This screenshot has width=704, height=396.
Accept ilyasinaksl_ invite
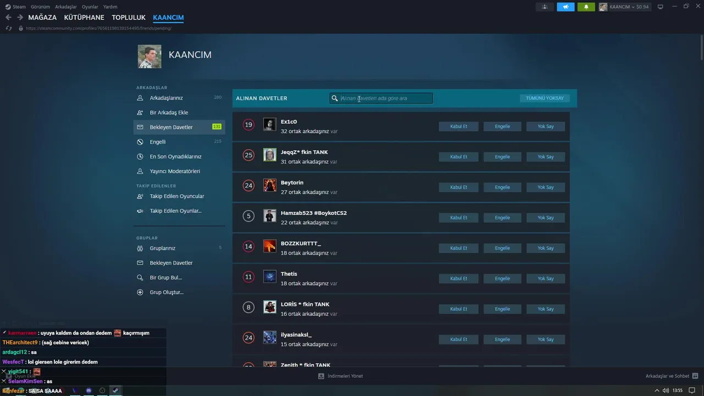coord(458,339)
